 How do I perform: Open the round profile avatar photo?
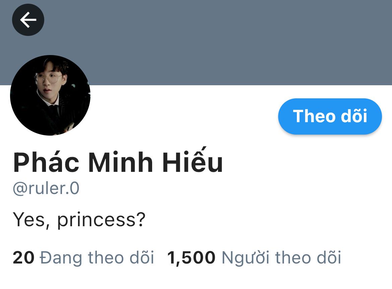pyautogui.click(x=50, y=95)
